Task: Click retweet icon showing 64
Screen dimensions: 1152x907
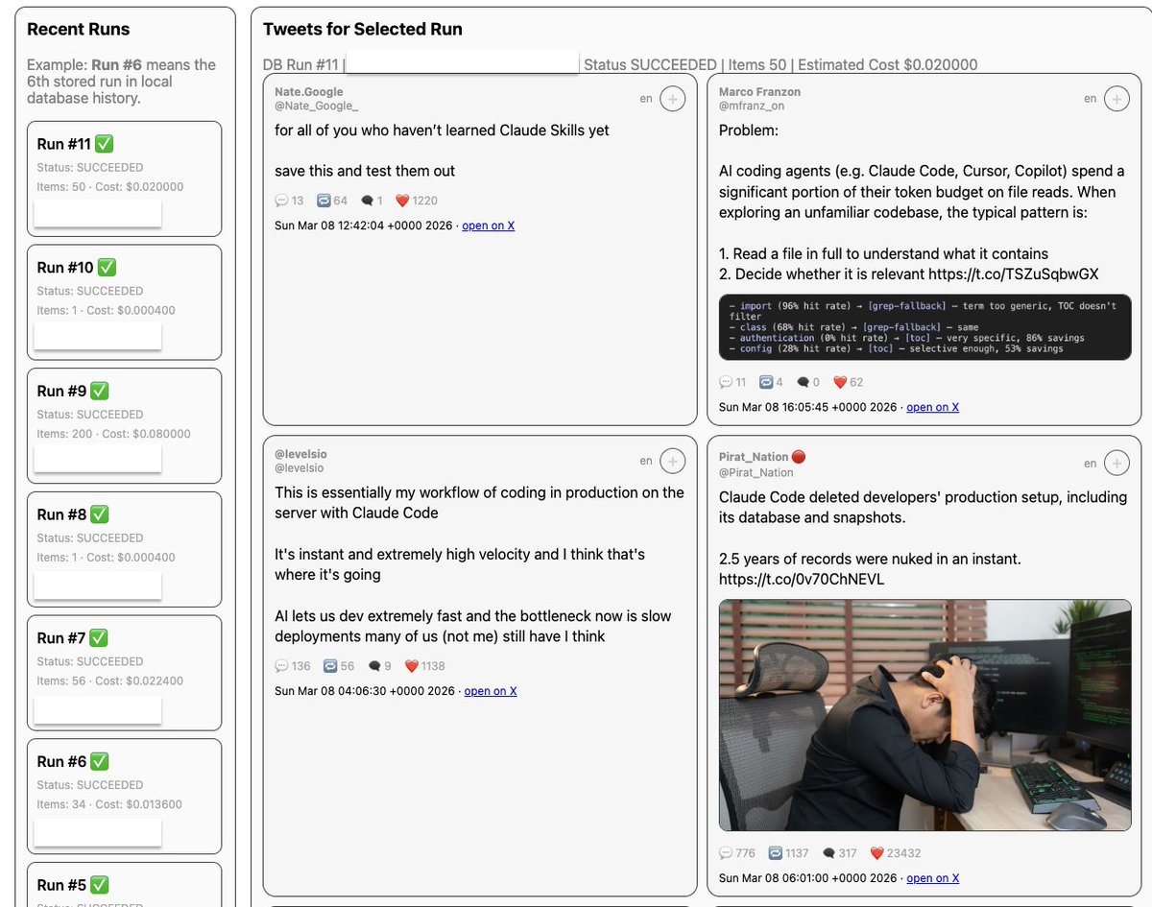Action: [324, 201]
